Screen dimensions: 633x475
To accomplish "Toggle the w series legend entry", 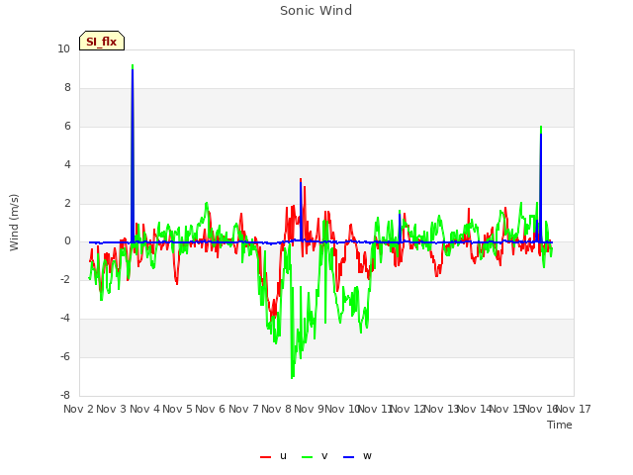I will tap(357, 456).
